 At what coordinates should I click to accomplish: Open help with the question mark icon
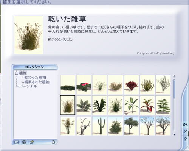pos(185,139)
